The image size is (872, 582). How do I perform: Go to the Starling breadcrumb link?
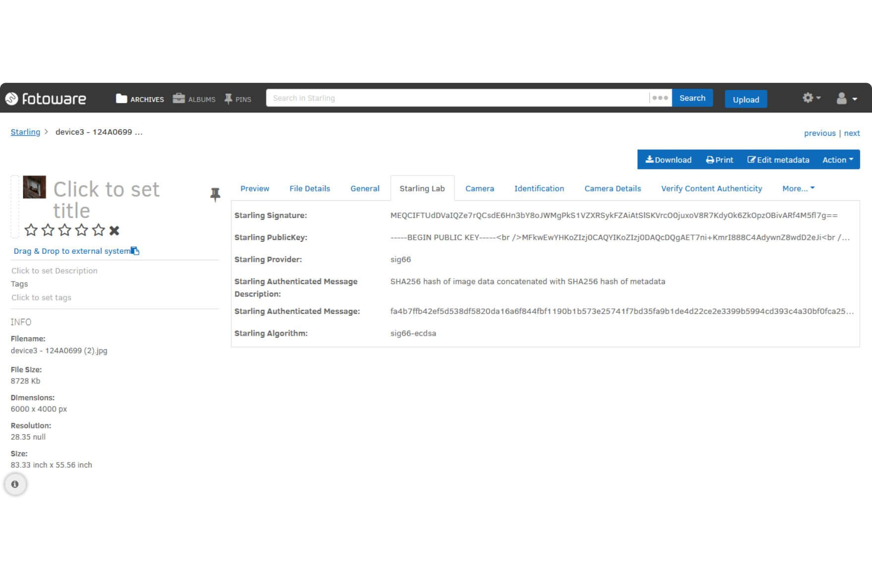click(x=25, y=132)
